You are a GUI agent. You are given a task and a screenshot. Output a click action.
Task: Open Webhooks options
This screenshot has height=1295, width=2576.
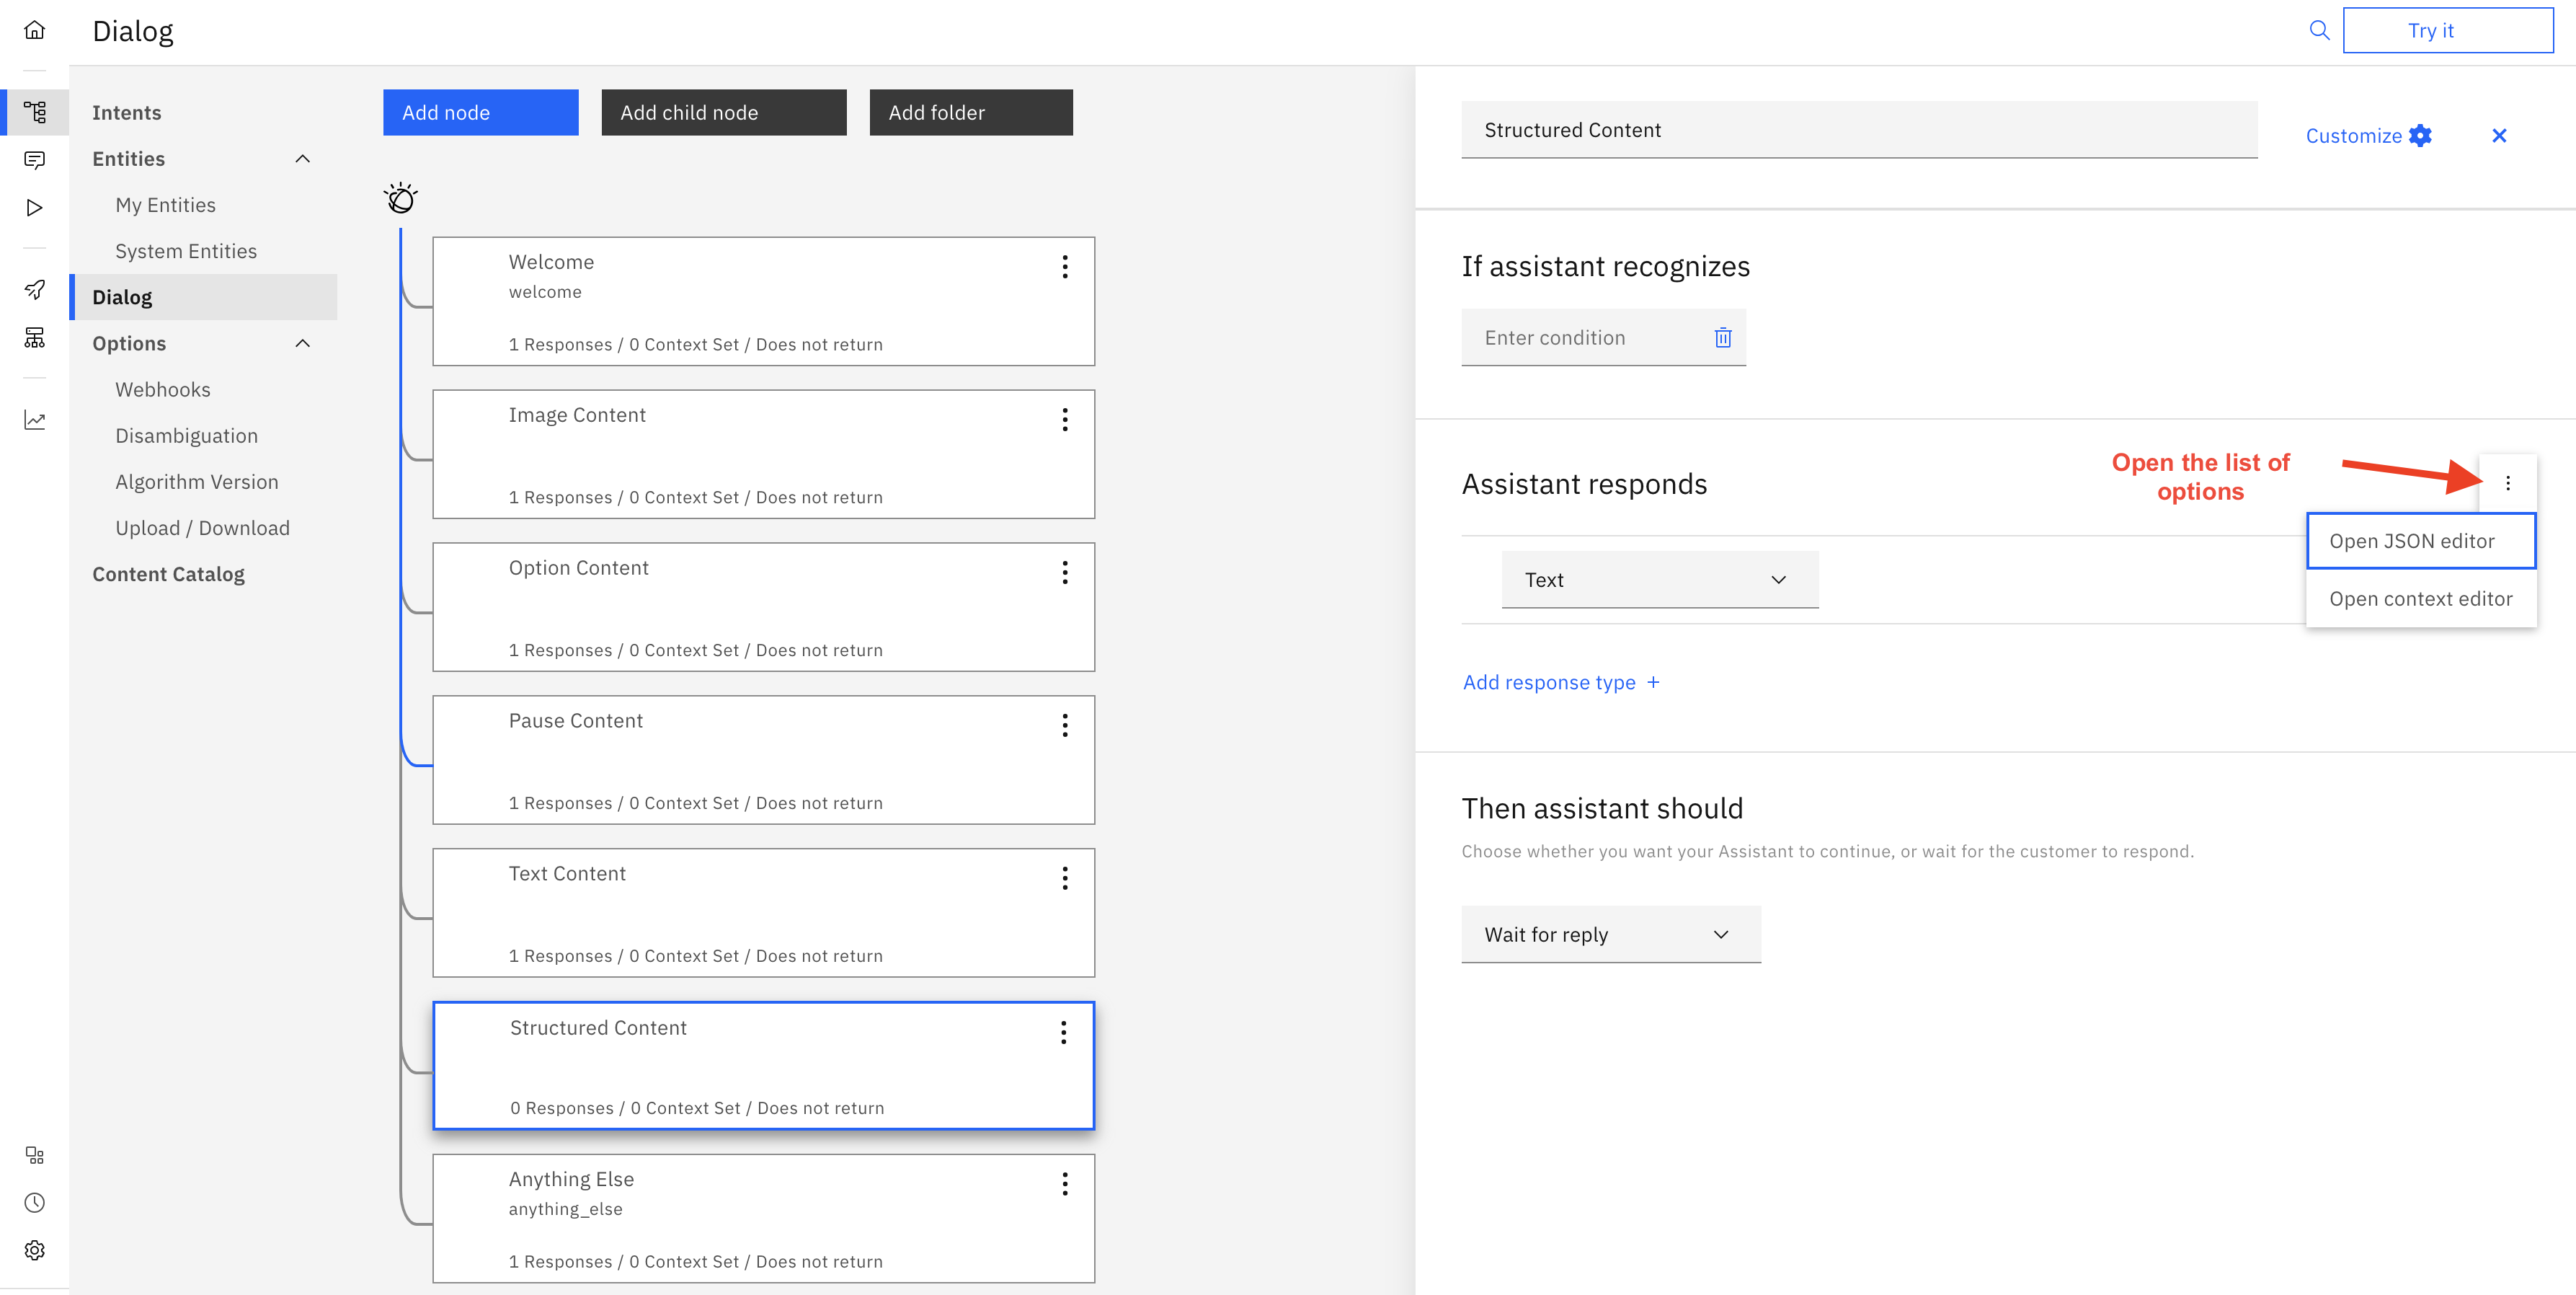(163, 389)
